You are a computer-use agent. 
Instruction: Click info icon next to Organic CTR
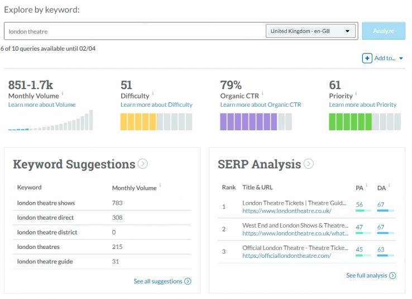tap(262, 94)
